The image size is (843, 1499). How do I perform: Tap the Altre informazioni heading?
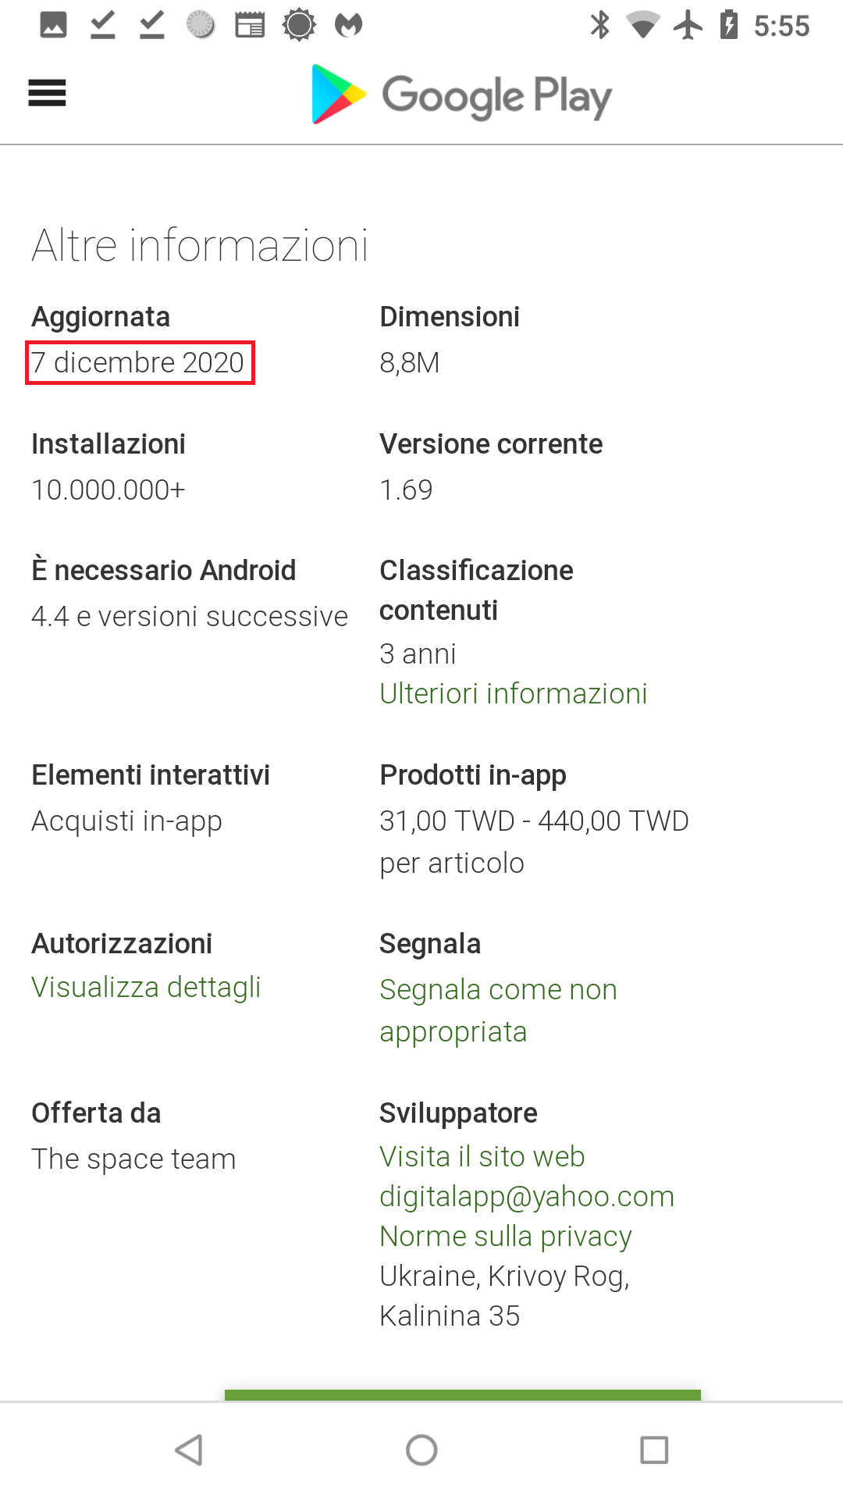point(200,245)
